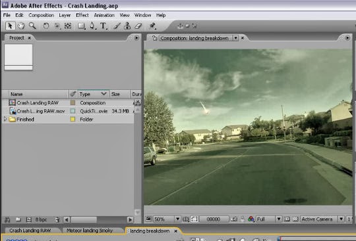Open the Layer menu

[65, 15]
